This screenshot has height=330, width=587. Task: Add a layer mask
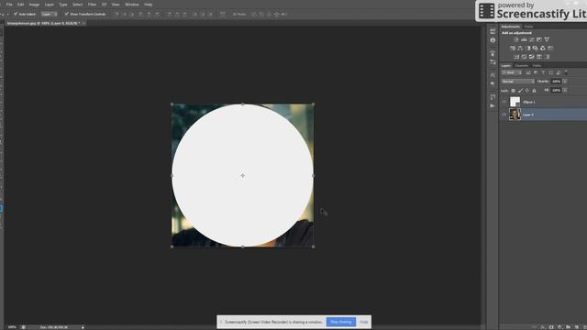click(551, 327)
